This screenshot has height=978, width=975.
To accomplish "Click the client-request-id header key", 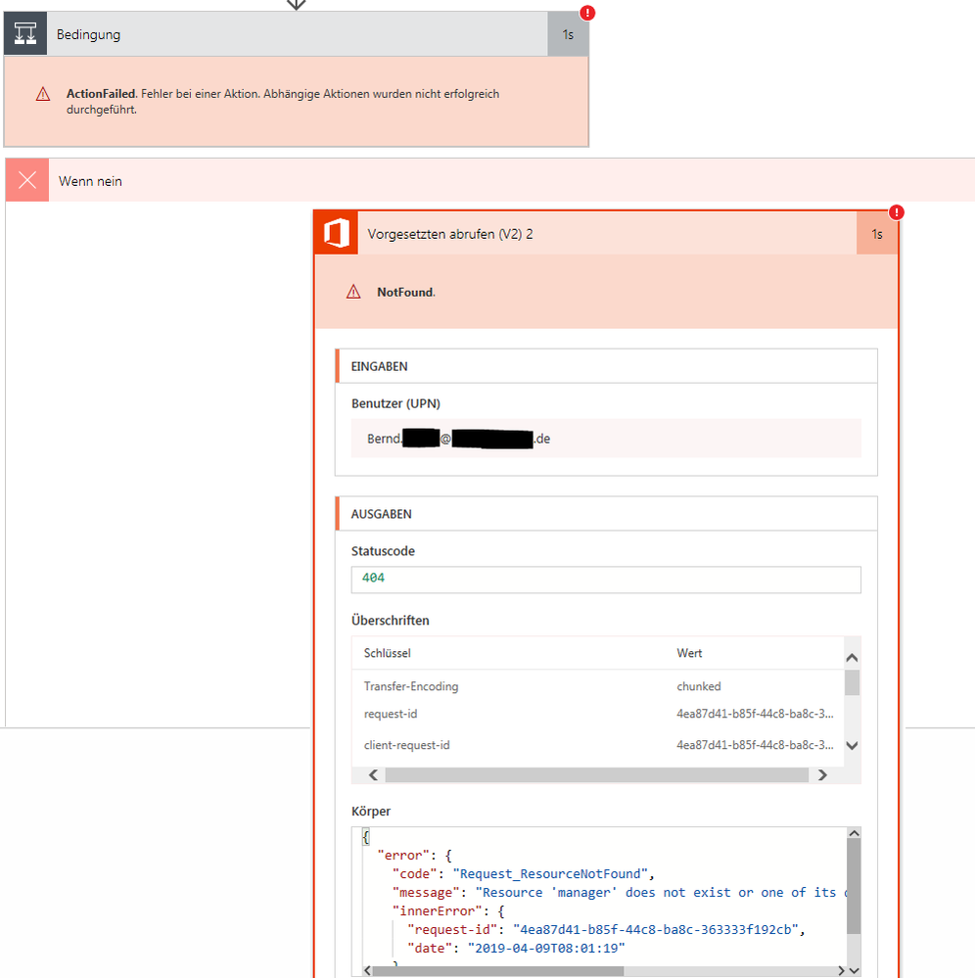I will (406, 745).
